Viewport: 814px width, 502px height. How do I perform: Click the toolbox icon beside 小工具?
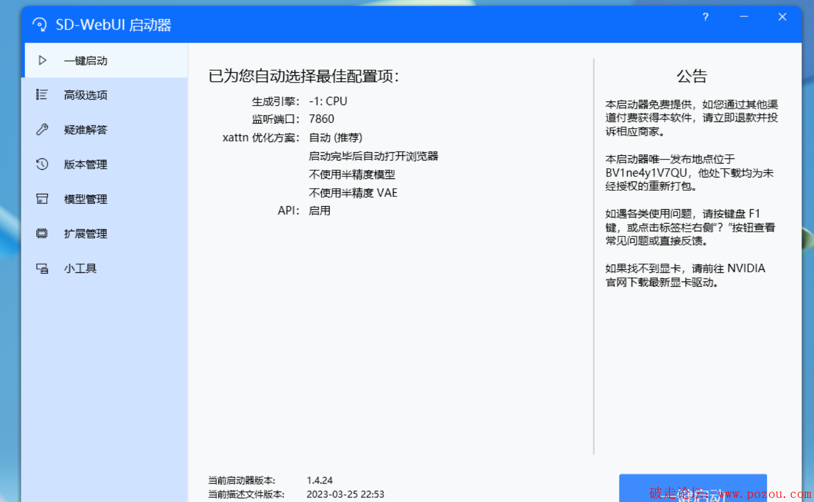[42, 269]
